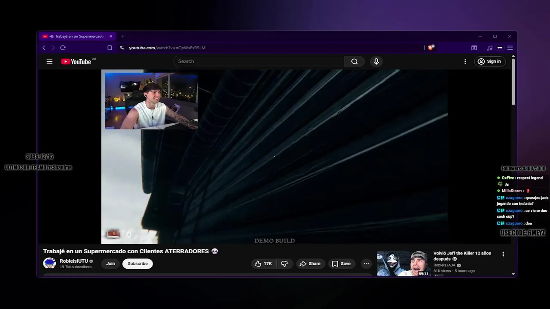Open more actions ellipsis under the video

click(366, 264)
